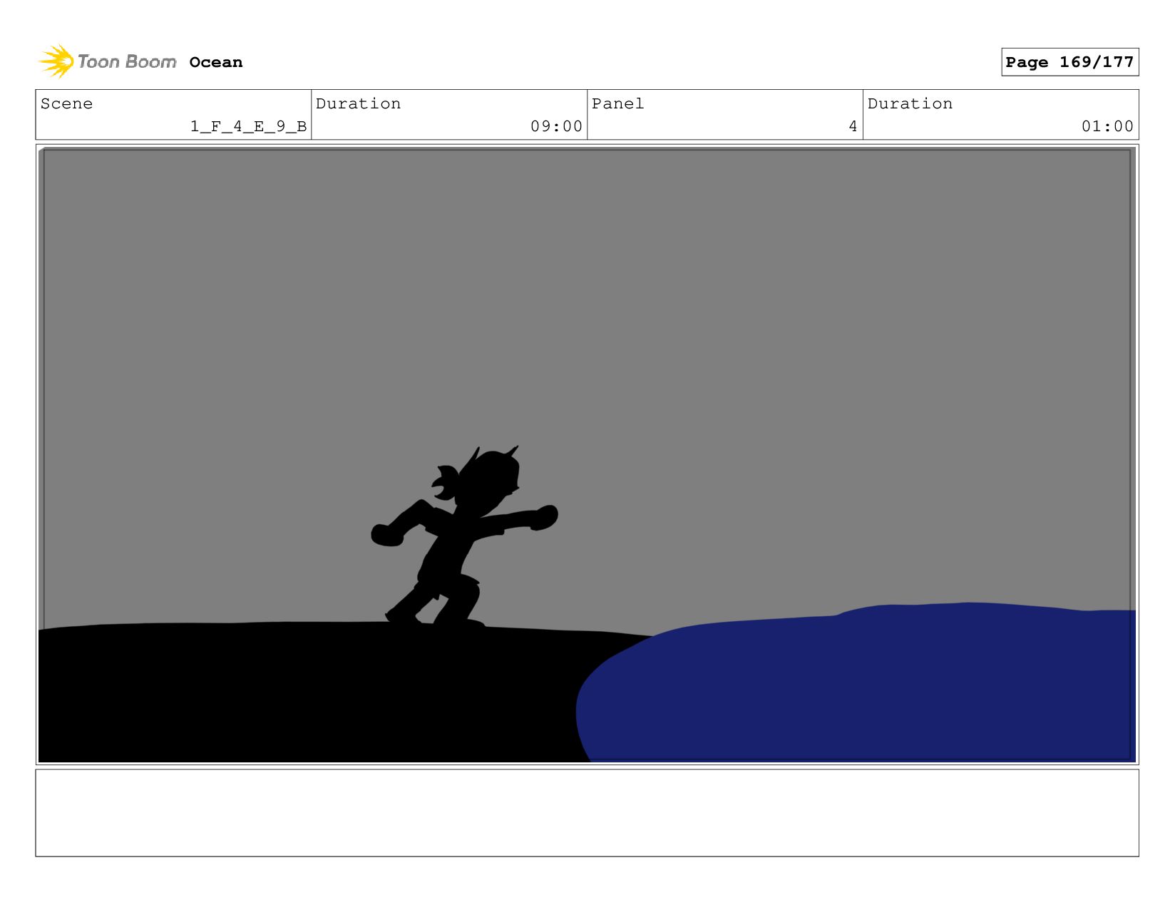This screenshot has height=910, width=1175.
Task: Click the 'Panel' header label
Action: 617,103
